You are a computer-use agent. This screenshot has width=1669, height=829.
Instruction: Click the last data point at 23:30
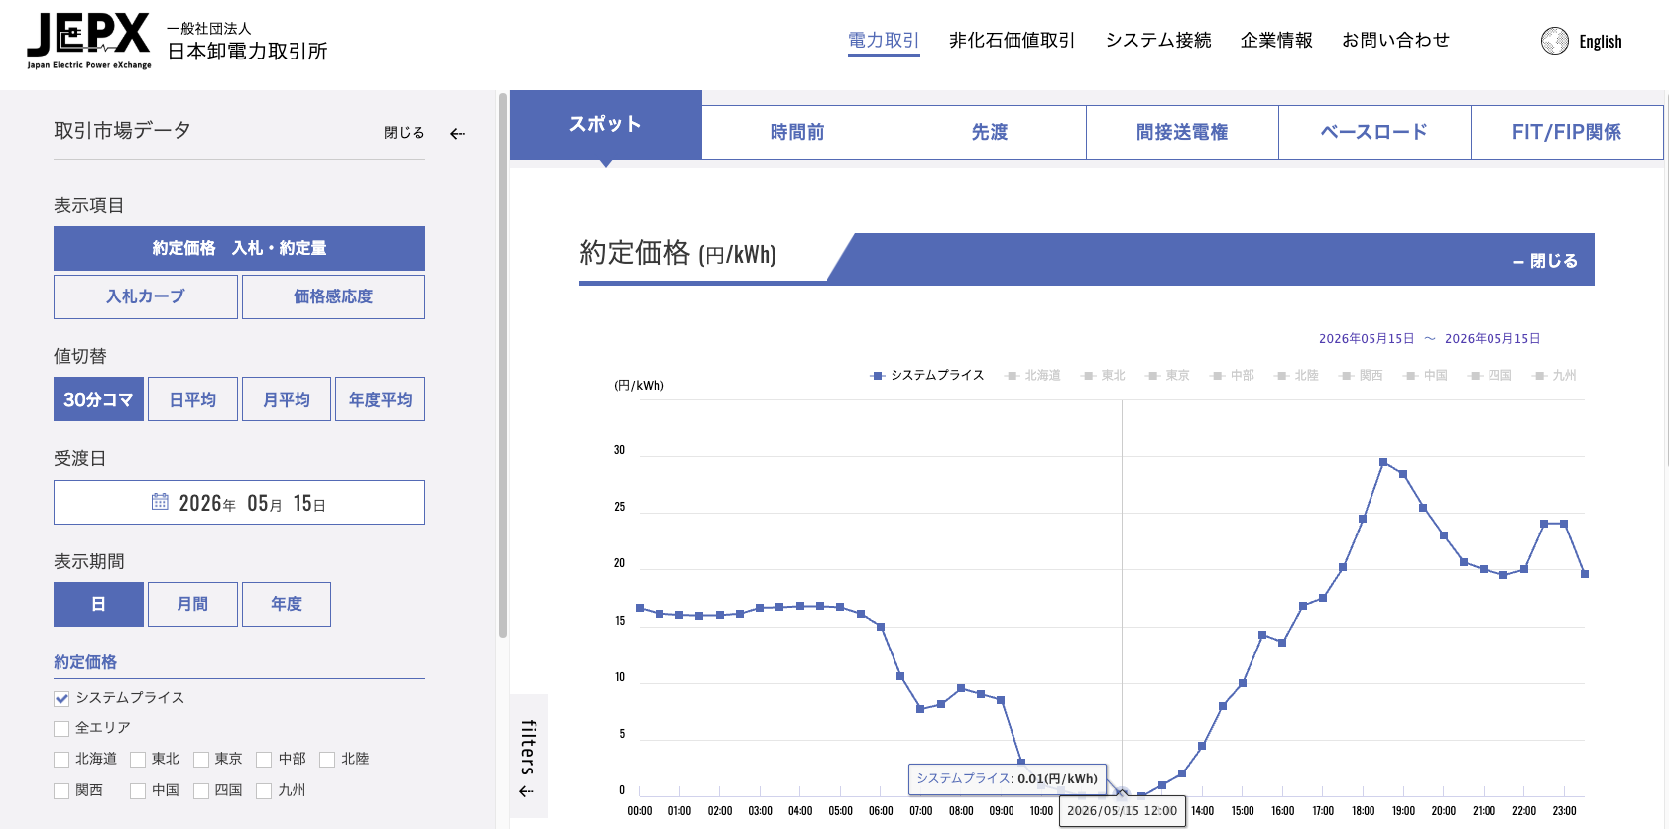pos(1585,574)
